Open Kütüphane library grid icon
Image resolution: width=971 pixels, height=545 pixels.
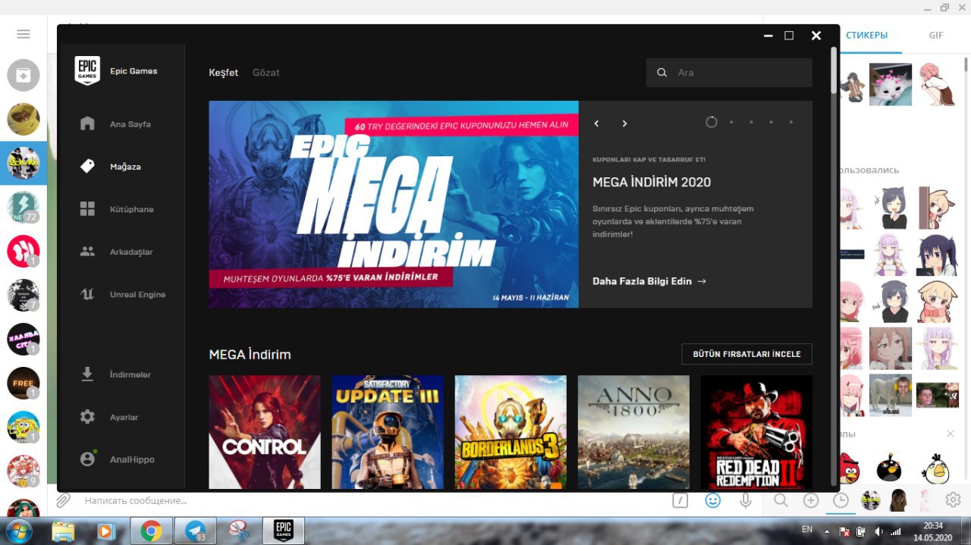pyautogui.click(x=87, y=208)
